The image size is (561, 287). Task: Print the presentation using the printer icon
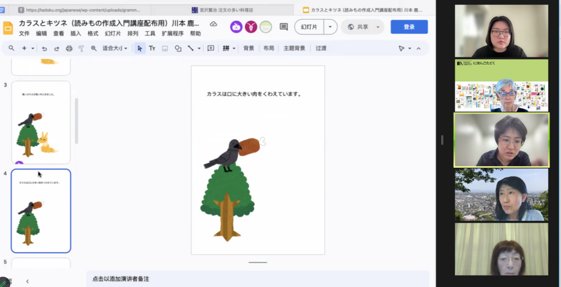(x=69, y=49)
